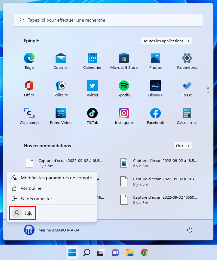Screen dimensions: 217x260
Task: Select Modifier les paramètres de compte
Action: (x=52, y=178)
